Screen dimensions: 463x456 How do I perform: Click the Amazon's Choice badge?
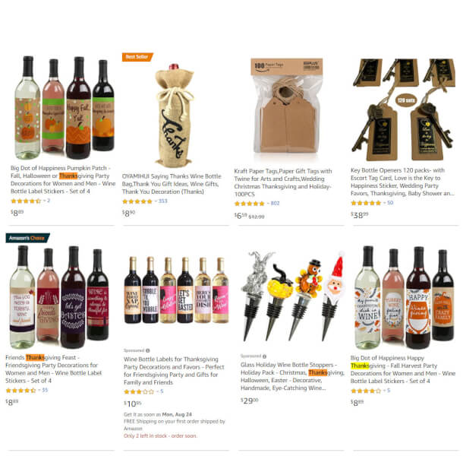point(27,238)
